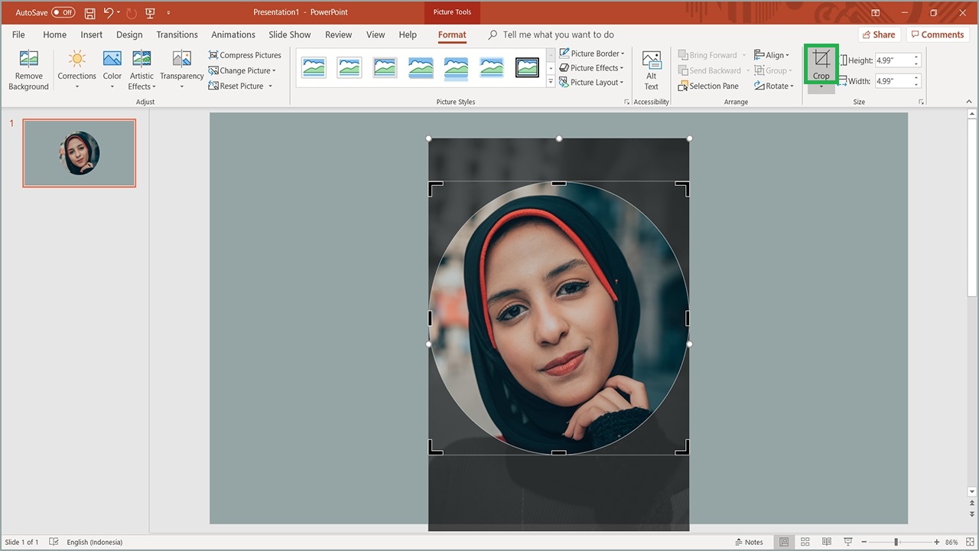This screenshot has height=551, width=979.
Task: Open the Selection Pane
Action: click(x=709, y=86)
